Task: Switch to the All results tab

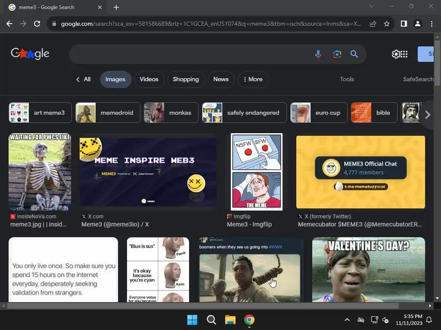Action: click(x=84, y=79)
